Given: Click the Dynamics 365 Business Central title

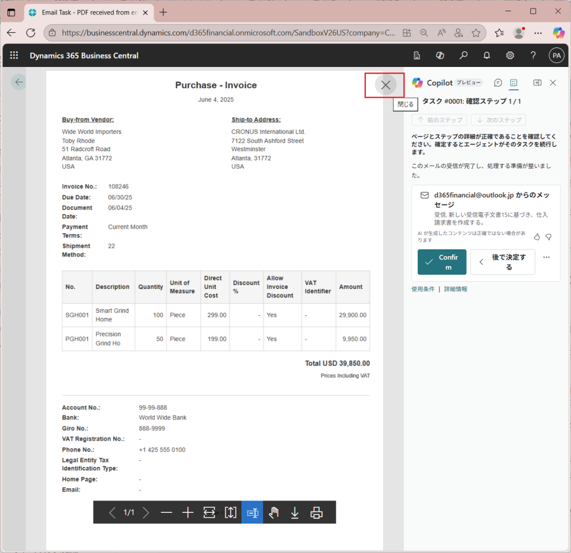Looking at the screenshot, I should [x=84, y=55].
